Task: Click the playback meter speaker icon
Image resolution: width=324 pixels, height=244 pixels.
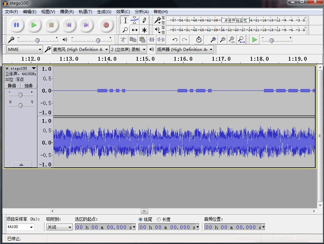Action: pyautogui.click(x=157, y=30)
